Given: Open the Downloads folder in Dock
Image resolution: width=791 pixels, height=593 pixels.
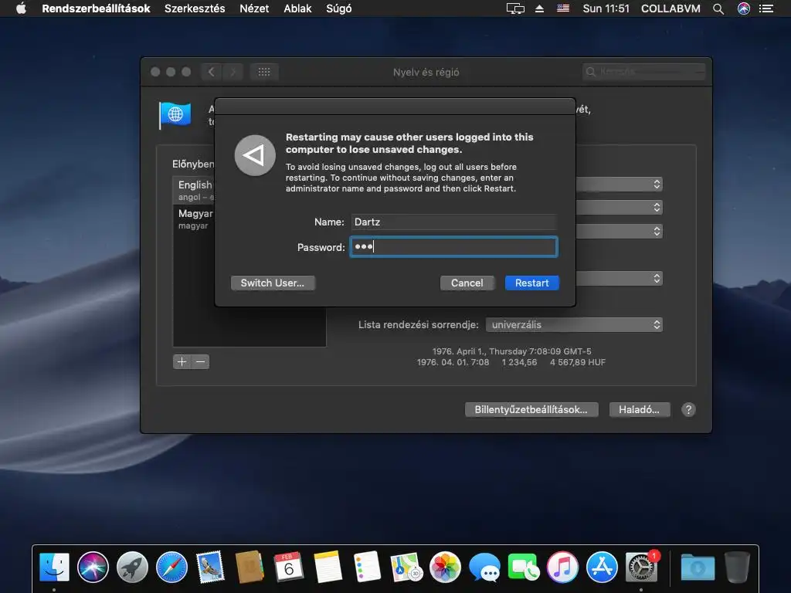Looking at the screenshot, I should tap(698, 567).
